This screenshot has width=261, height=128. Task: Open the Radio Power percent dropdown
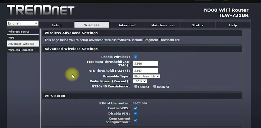click(x=140, y=81)
